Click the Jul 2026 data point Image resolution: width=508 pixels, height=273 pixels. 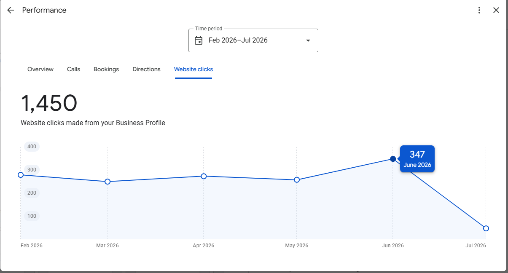(x=486, y=228)
